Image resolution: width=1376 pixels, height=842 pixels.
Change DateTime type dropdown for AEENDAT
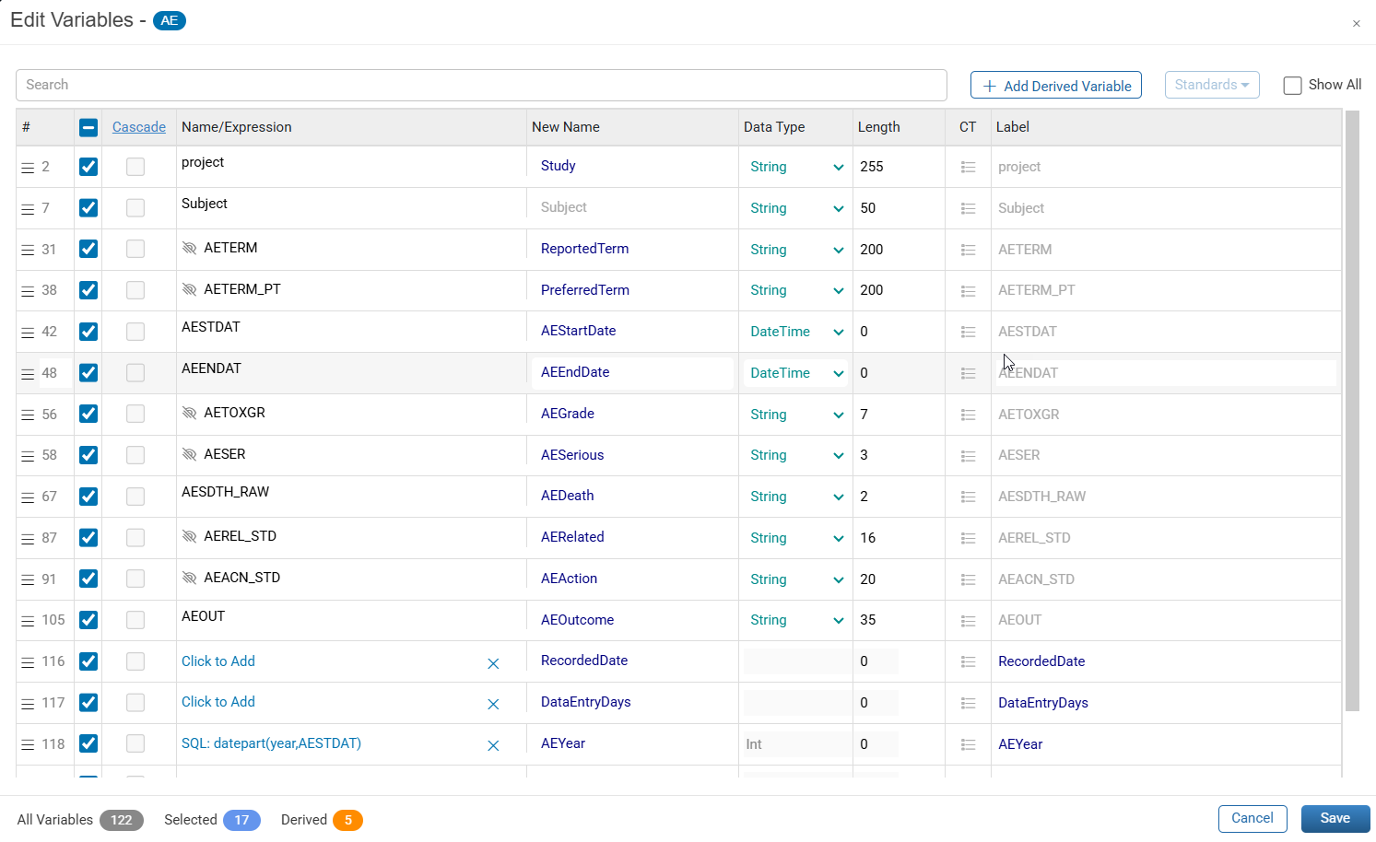point(796,373)
